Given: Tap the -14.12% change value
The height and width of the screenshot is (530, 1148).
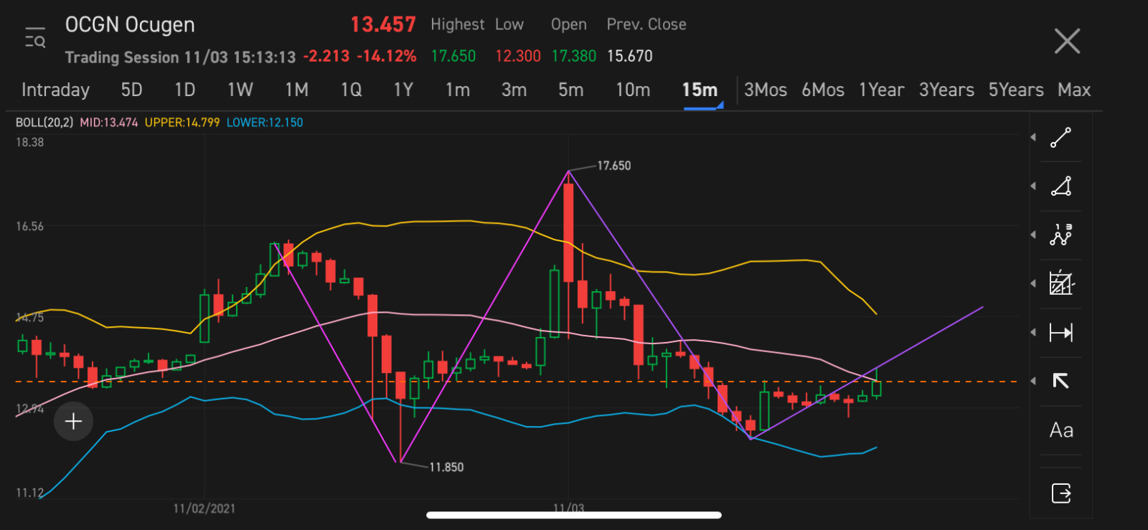Looking at the screenshot, I should click(387, 56).
